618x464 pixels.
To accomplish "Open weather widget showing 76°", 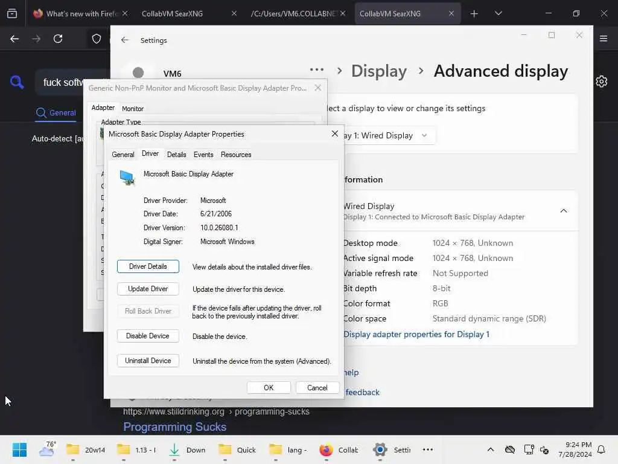I will tap(47, 449).
